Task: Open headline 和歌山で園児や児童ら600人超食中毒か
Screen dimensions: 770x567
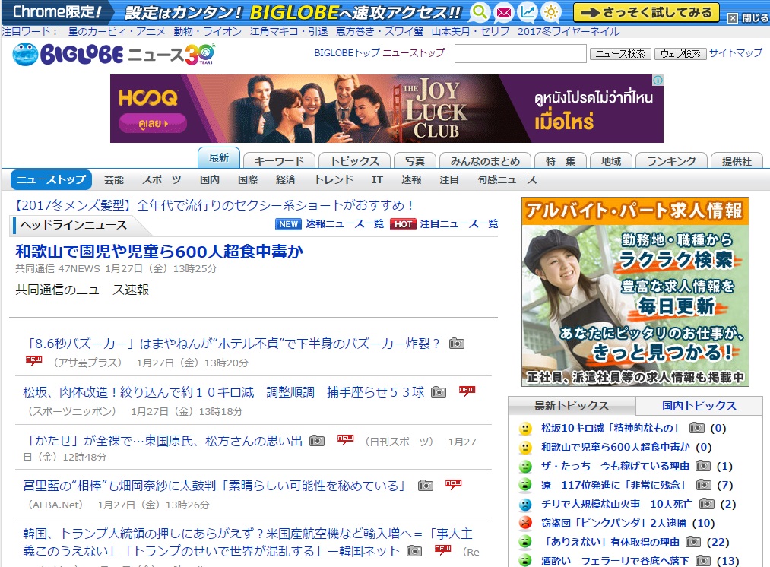Action: (x=159, y=252)
